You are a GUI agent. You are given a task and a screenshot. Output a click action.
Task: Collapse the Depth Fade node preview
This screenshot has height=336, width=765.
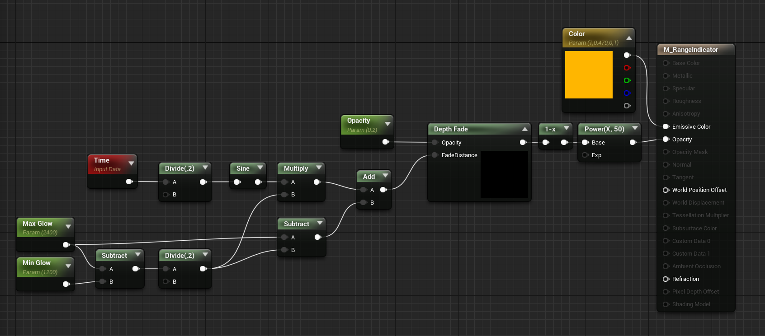pos(524,129)
